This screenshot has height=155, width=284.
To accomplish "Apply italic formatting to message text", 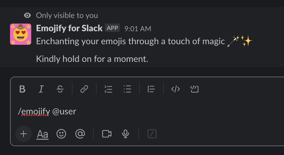I will point(41,89).
